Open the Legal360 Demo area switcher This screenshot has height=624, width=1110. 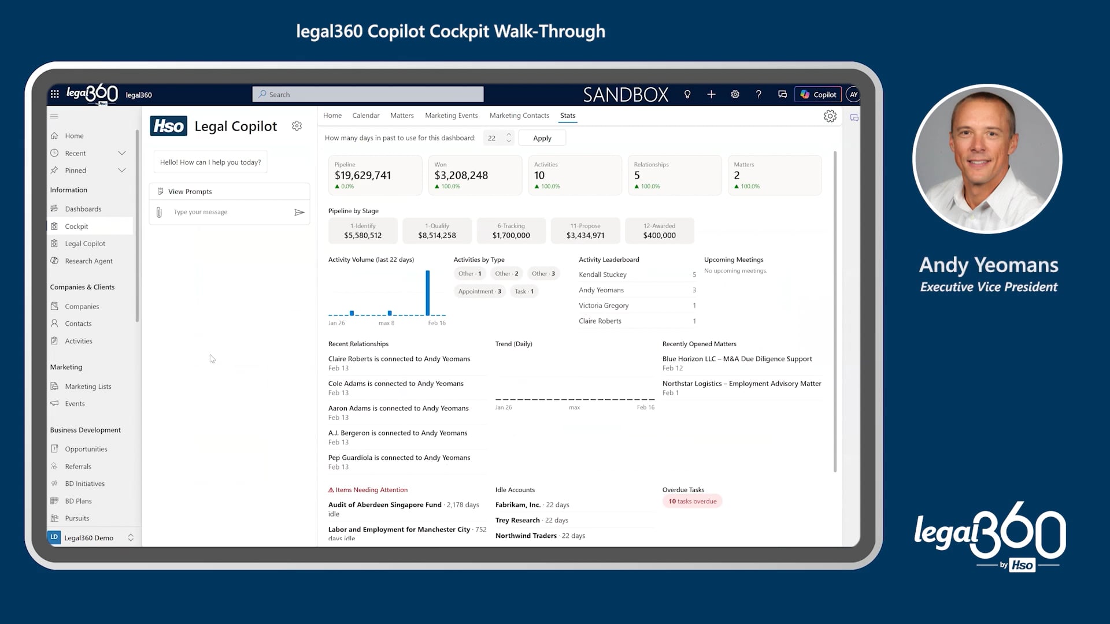coord(131,538)
